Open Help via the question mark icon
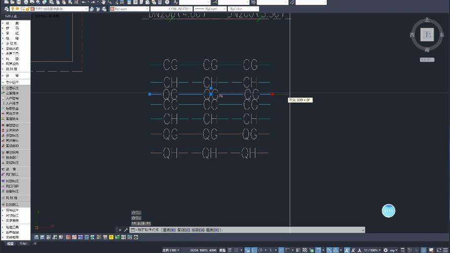This screenshot has width=450, height=253. [167, 3]
